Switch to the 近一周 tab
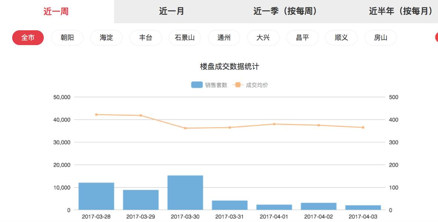 coord(56,11)
